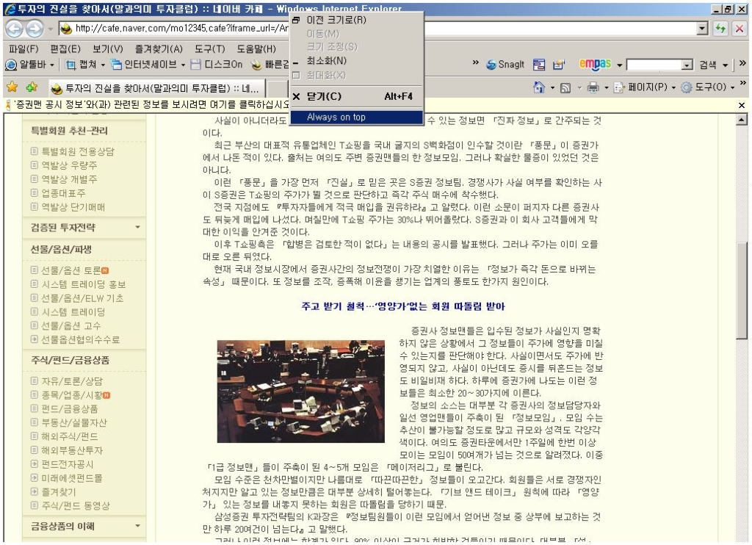Click the scrollbar up arrow
752x545 pixels.
(742, 120)
